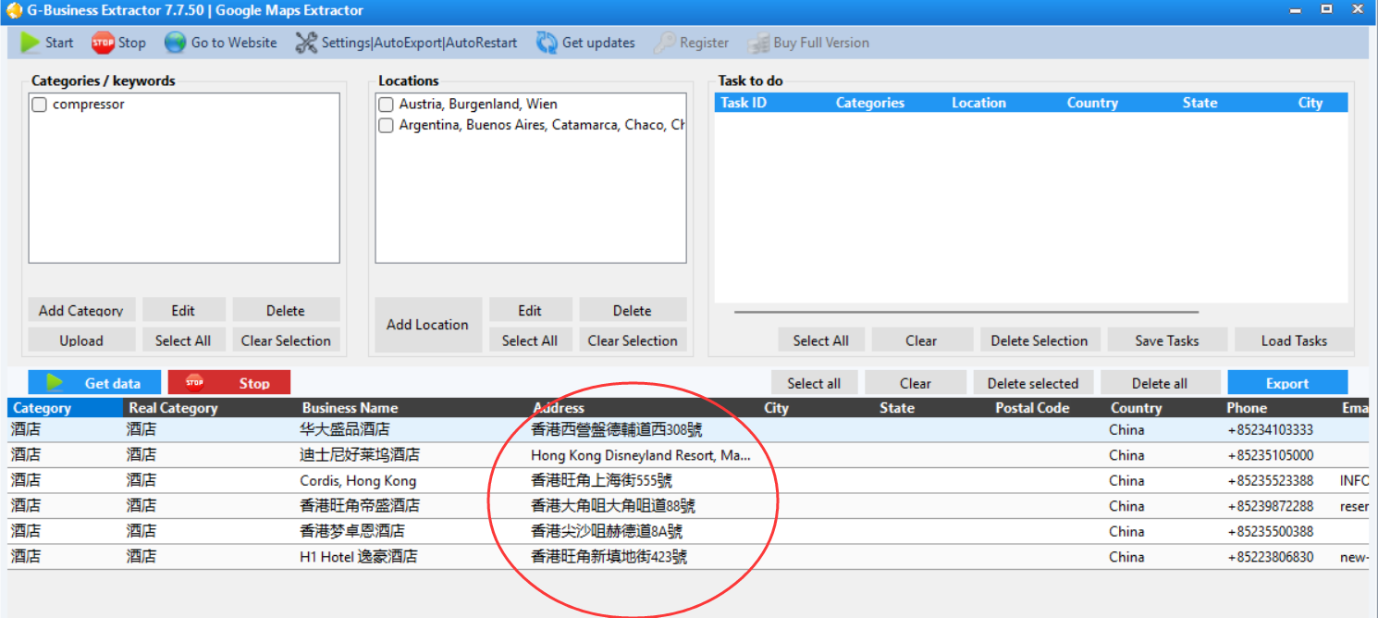Check the Austria, Burgenland, Wien location

coord(386,104)
